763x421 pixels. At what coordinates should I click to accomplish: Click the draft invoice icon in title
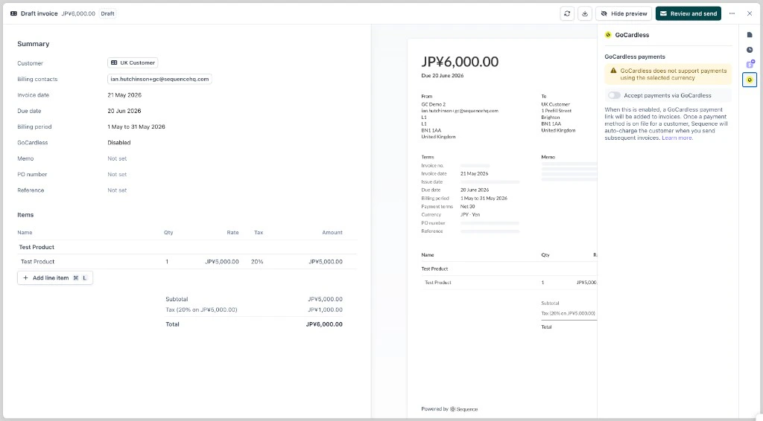(x=13, y=13)
